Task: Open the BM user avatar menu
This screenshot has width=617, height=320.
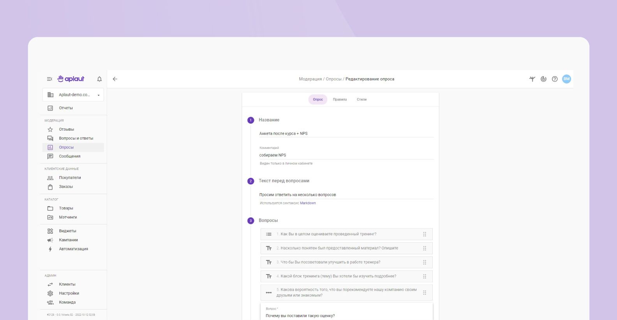Action: point(566,79)
